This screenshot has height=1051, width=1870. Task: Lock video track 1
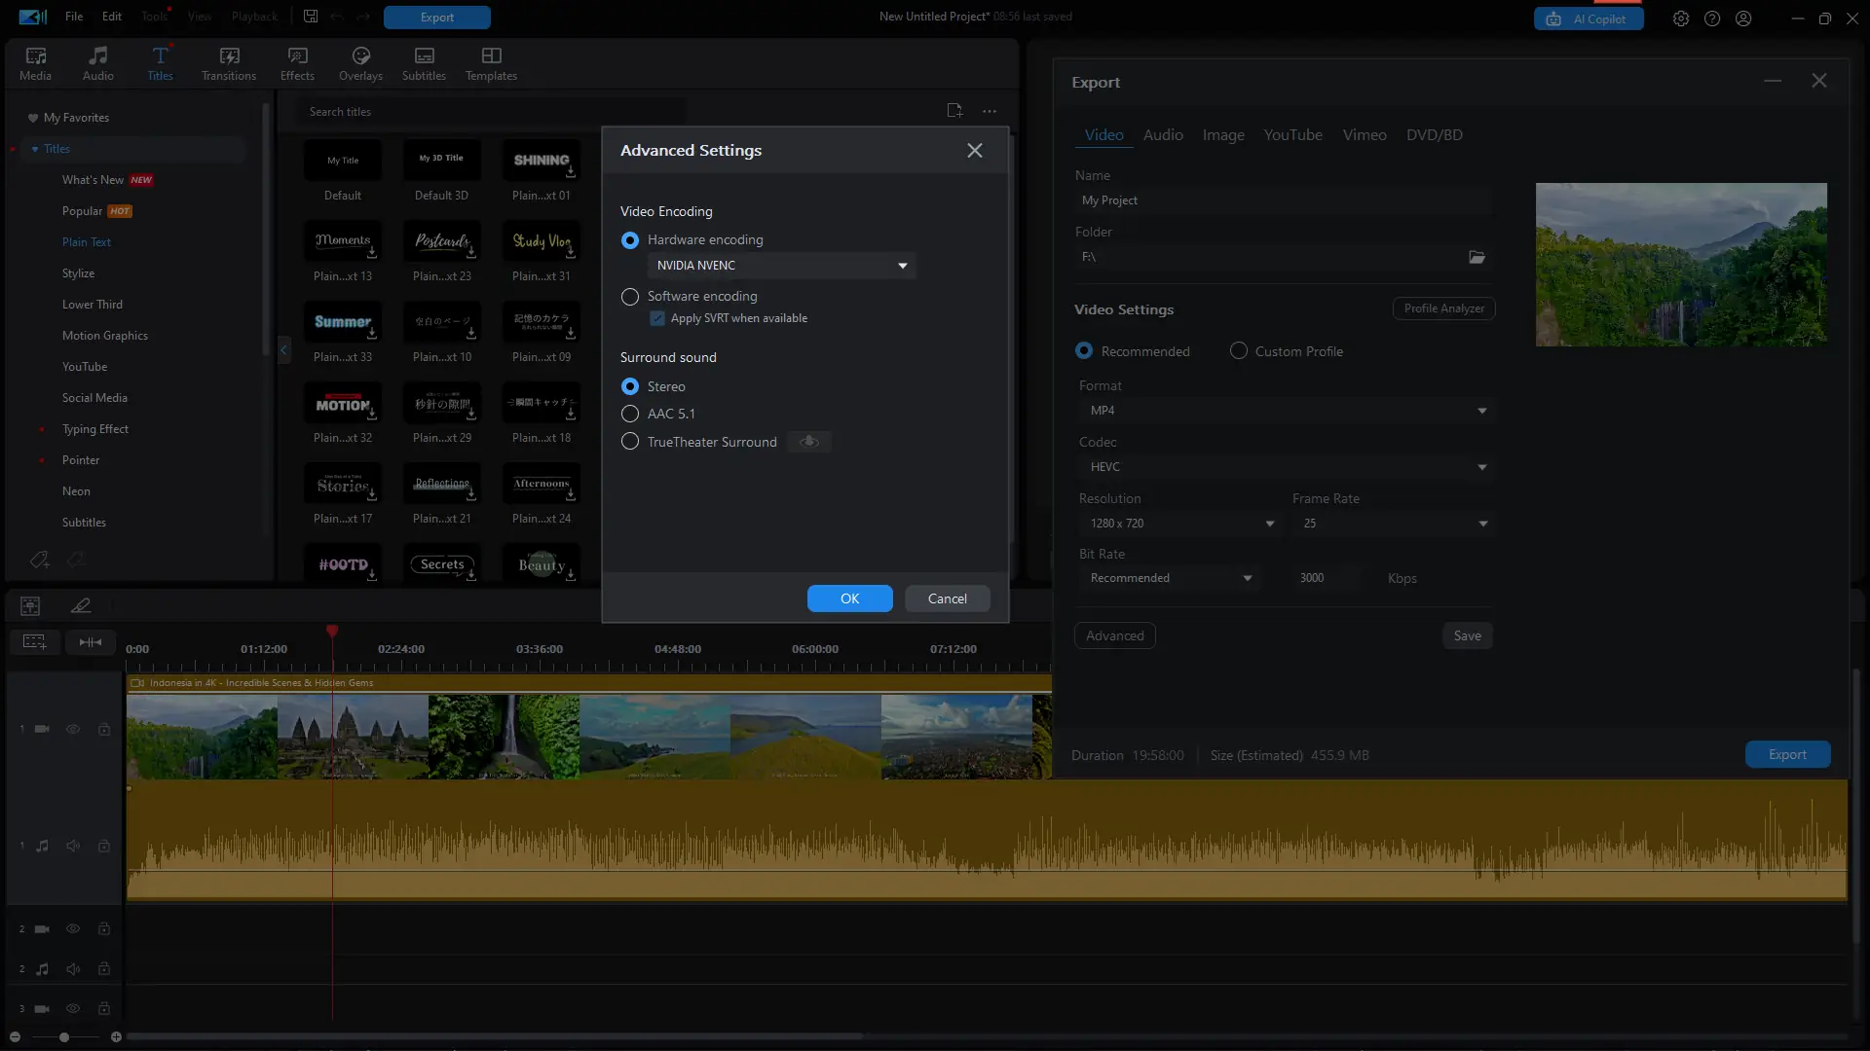pyautogui.click(x=104, y=729)
